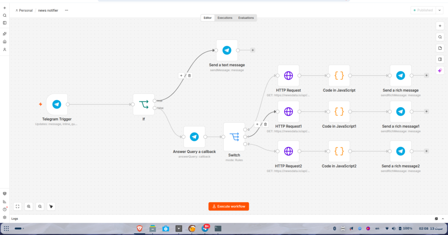Open the taskbar app grid launcher

click(x=6, y=228)
